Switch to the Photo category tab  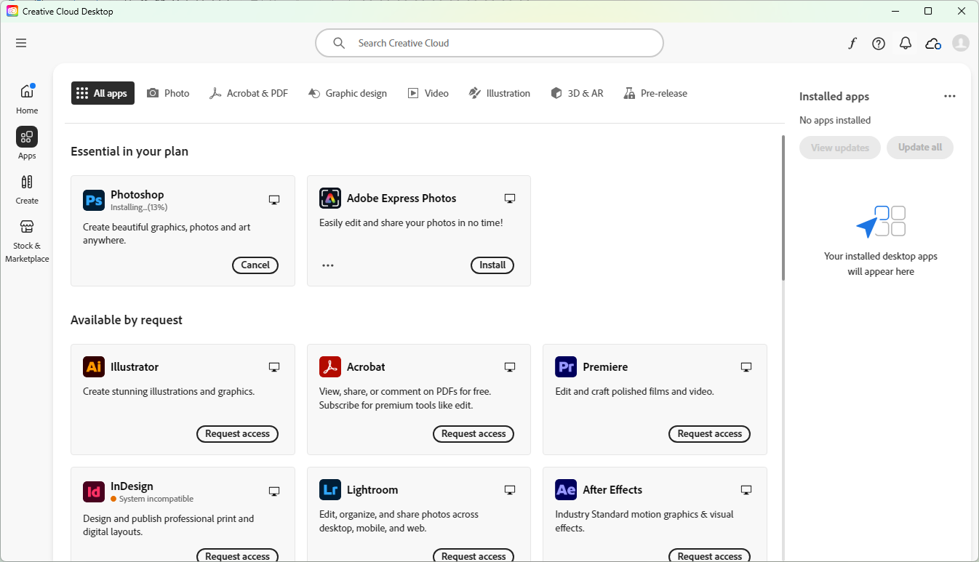click(x=168, y=93)
